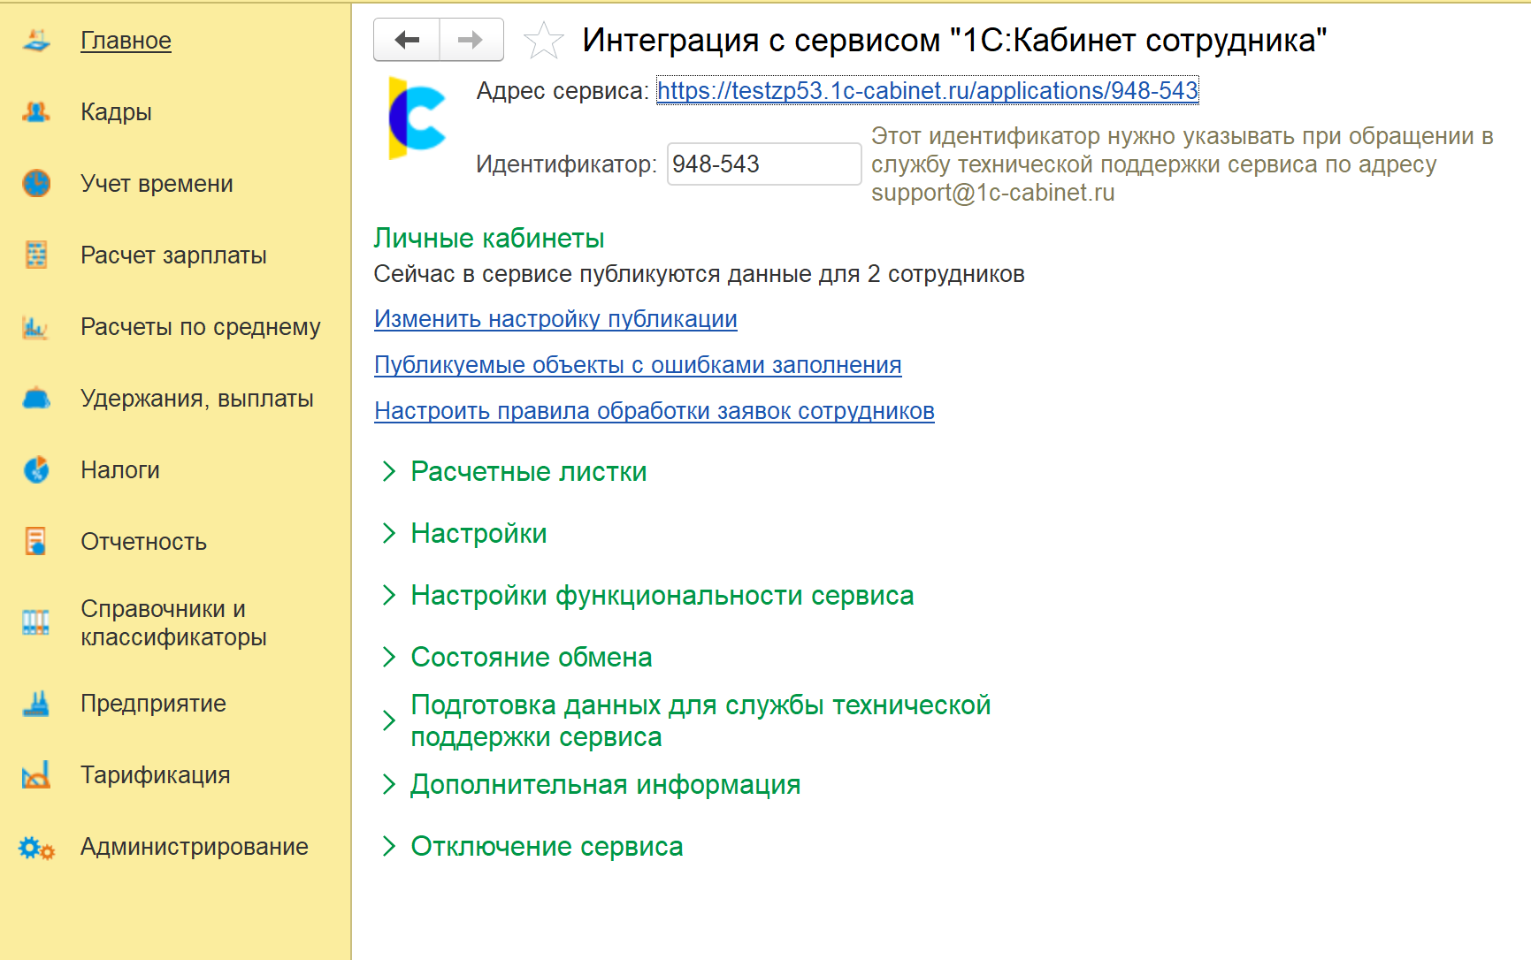Open the Главное section

(x=126, y=41)
